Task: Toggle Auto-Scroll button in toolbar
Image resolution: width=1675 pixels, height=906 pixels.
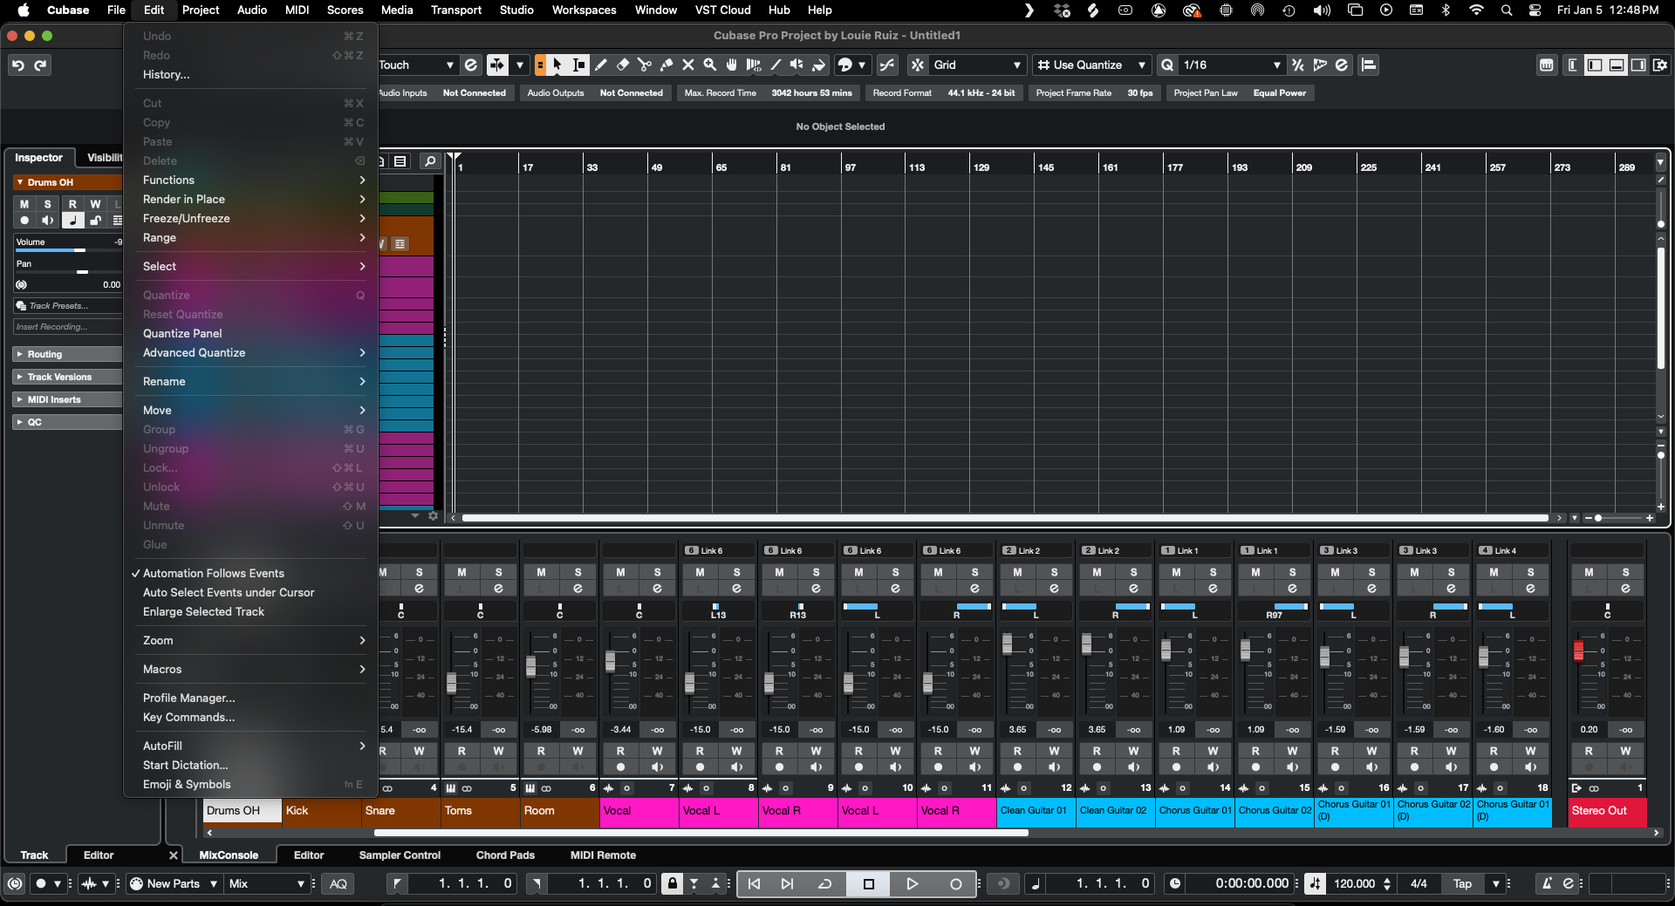Action: click(497, 65)
